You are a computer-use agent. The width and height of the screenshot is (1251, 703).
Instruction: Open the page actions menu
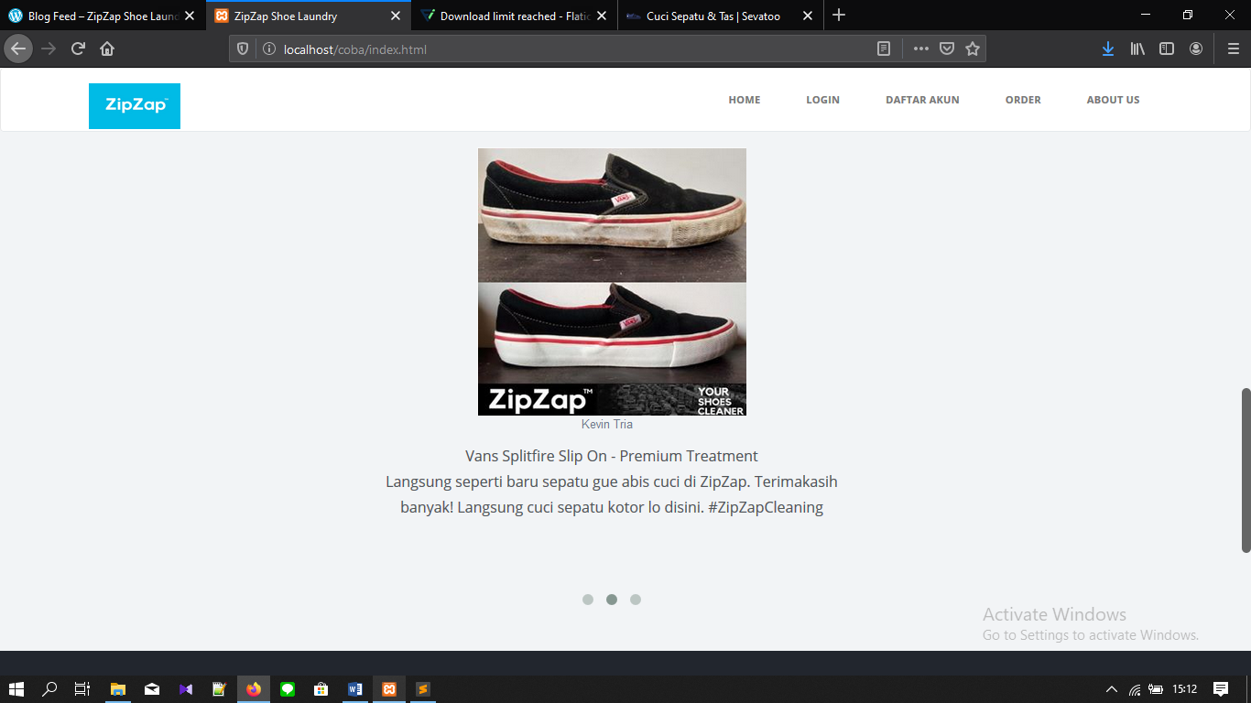(x=919, y=49)
